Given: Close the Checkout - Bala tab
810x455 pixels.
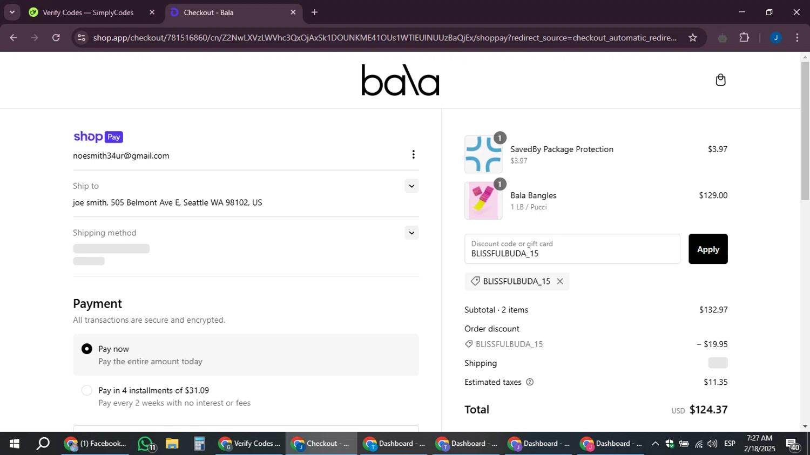Looking at the screenshot, I should click(293, 12).
